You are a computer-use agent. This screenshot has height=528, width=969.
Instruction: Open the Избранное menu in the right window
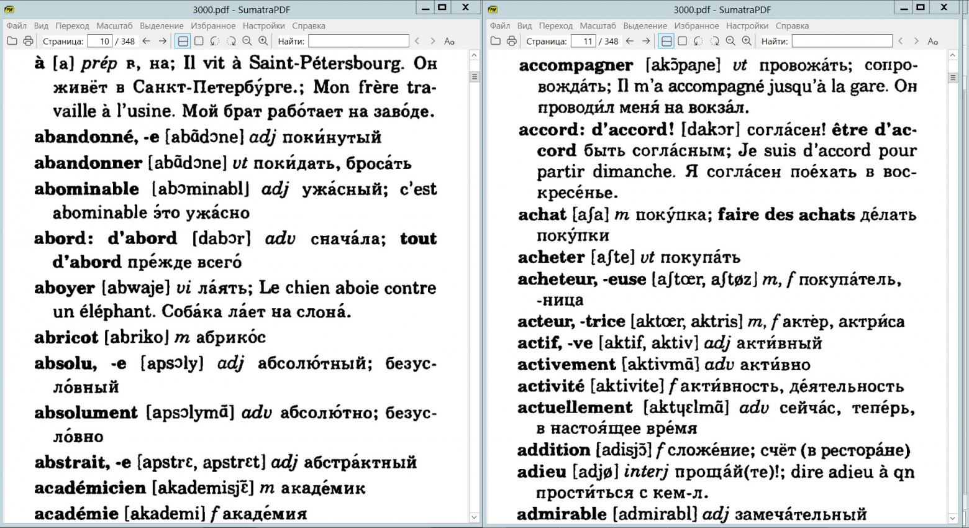697,25
